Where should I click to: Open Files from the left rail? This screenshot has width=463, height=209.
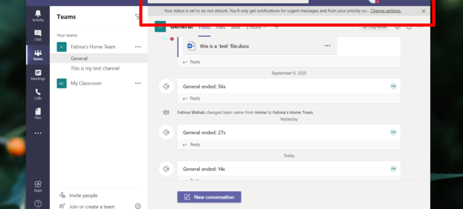pos(38,113)
